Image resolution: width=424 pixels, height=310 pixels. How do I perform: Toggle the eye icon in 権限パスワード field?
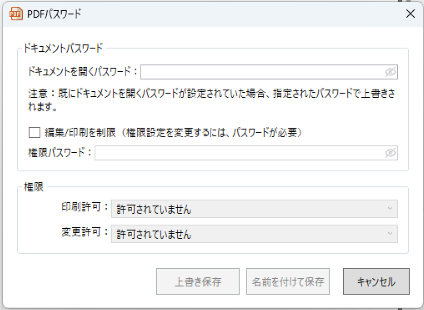390,153
